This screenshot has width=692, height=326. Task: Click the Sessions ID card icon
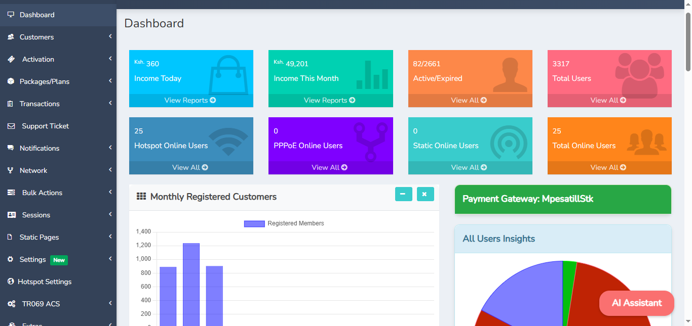coord(12,215)
